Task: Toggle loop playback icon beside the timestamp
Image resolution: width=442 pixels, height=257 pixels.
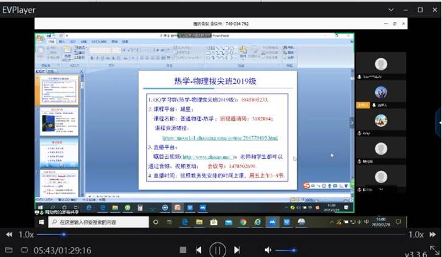Action: click(24, 250)
